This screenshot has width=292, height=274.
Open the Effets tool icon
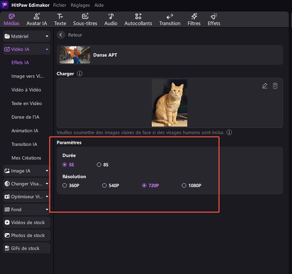(x=214, y=16)
